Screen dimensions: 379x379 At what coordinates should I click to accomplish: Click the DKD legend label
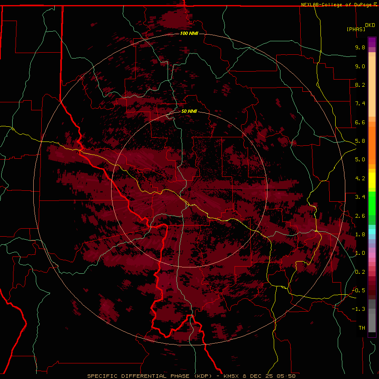click(370, 25)
